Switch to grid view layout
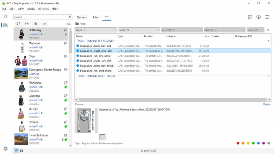Image resolution: width=274 pixels, height=154 pixels. click(x=21, y=151)
